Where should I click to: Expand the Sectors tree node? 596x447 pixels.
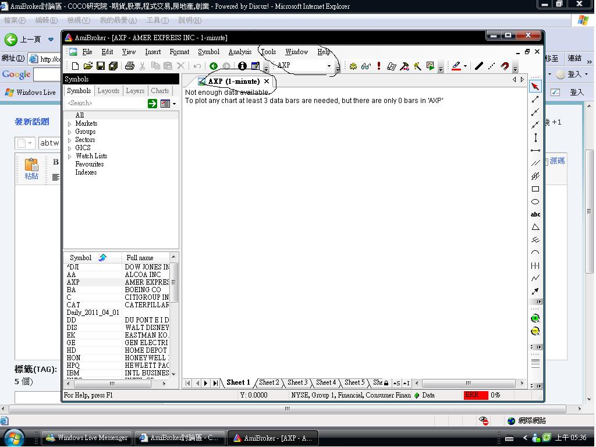[70, 140]
